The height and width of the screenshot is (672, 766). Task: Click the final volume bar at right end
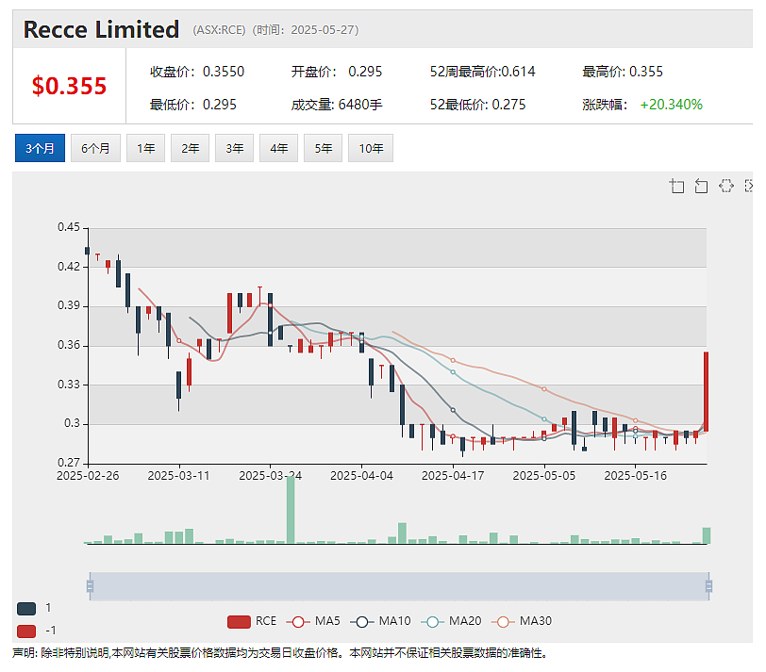(707, 535)
